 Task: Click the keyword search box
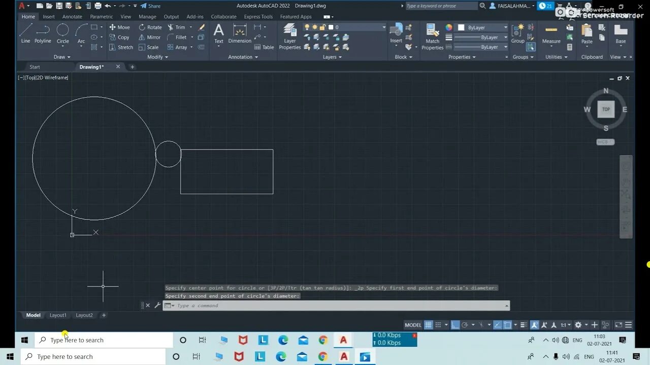441,6
